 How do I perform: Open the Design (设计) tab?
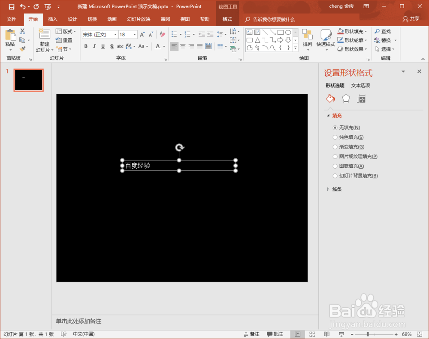pos(73,19)
